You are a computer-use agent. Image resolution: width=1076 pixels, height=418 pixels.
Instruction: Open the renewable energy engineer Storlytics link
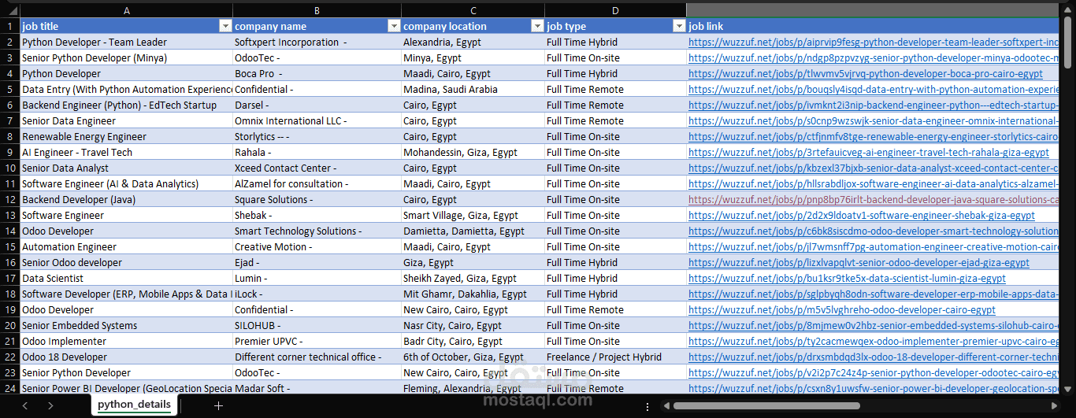(874, 136)
